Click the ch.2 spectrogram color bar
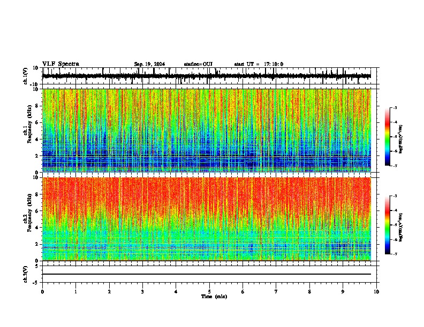424x327 pixels. [388, 225]
